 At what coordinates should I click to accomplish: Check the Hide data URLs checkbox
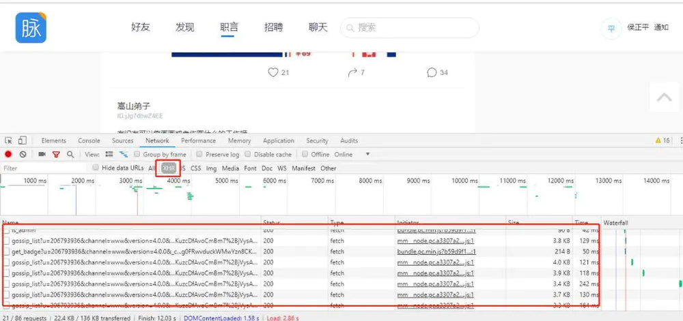point(96,168)
